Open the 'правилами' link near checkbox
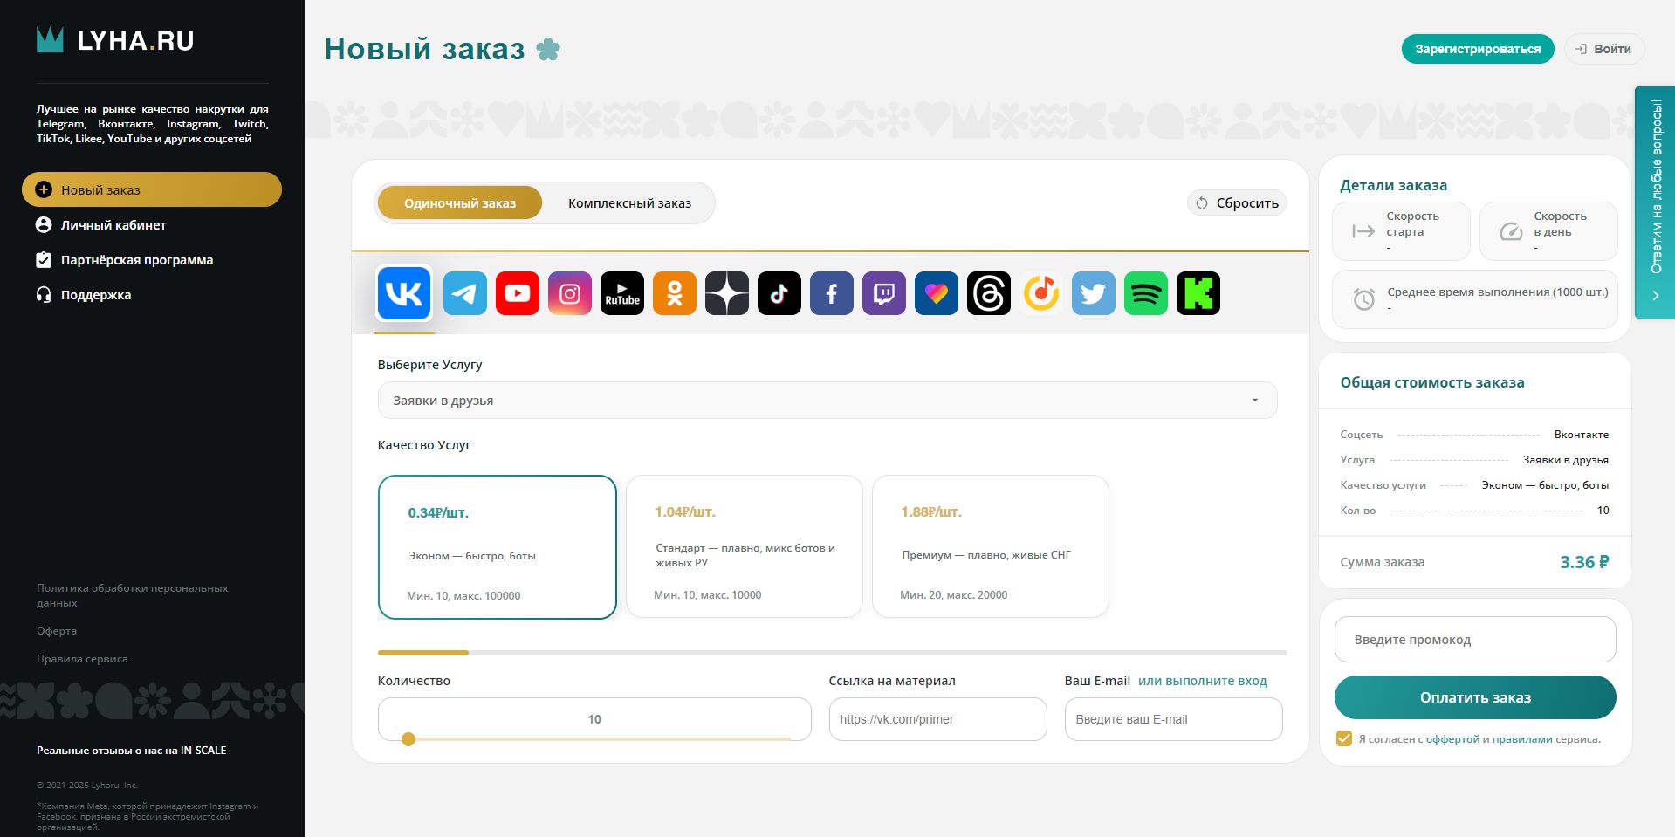The width and height of the screenshot is (1675, 837). (x=1522, y=739)
